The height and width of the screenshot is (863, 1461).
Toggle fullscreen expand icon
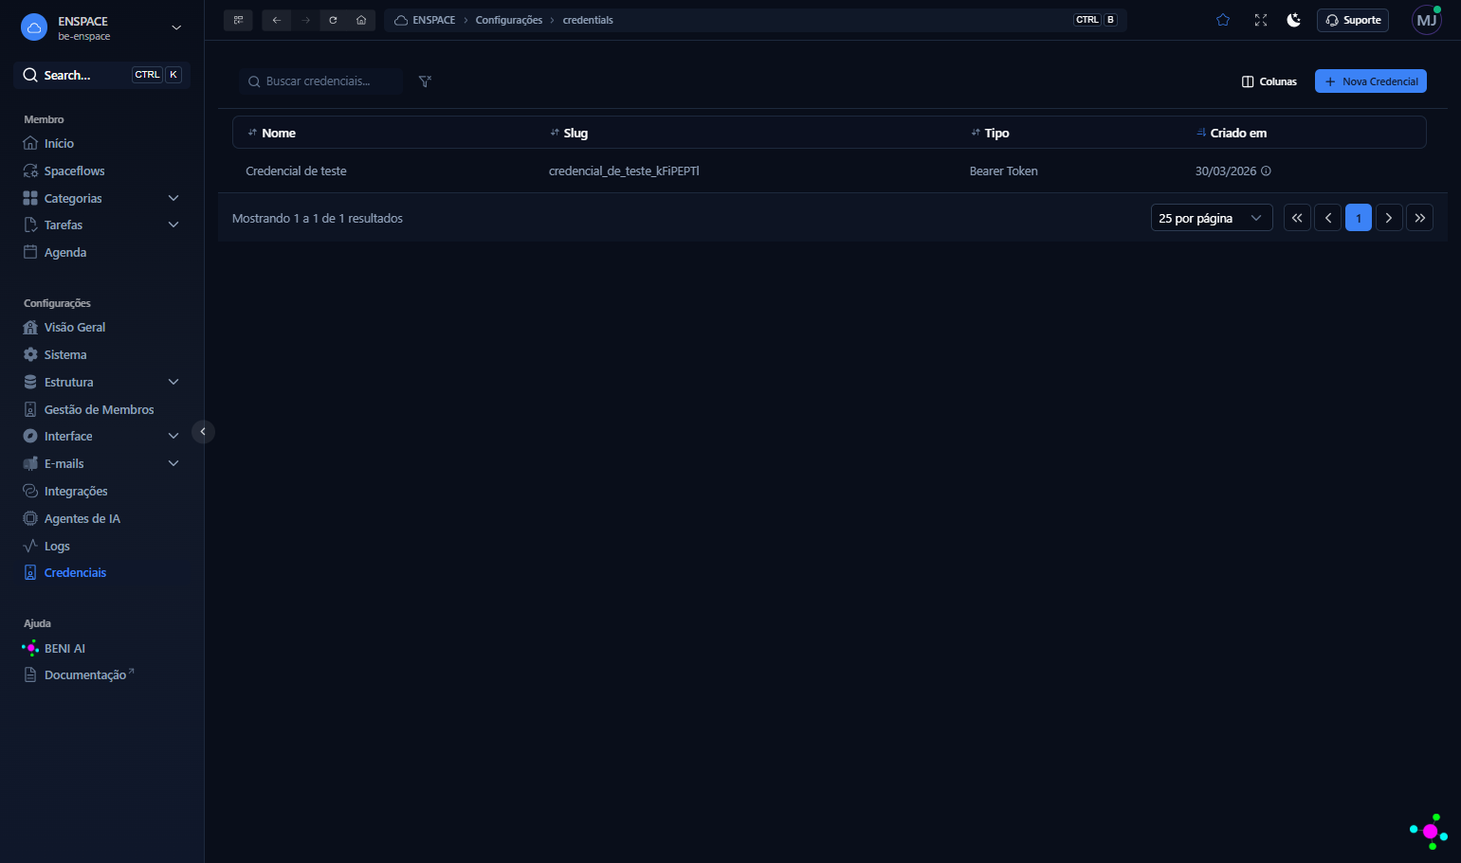(x=1261, y=20)
